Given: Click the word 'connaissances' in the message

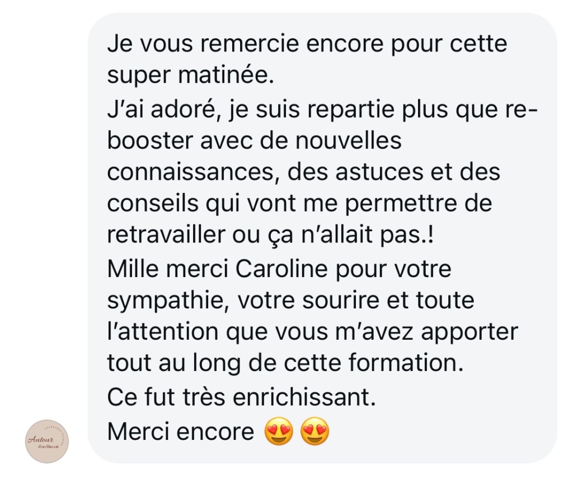Looking at the screenshot, I should pyautogui.click(x=190, y=172).
